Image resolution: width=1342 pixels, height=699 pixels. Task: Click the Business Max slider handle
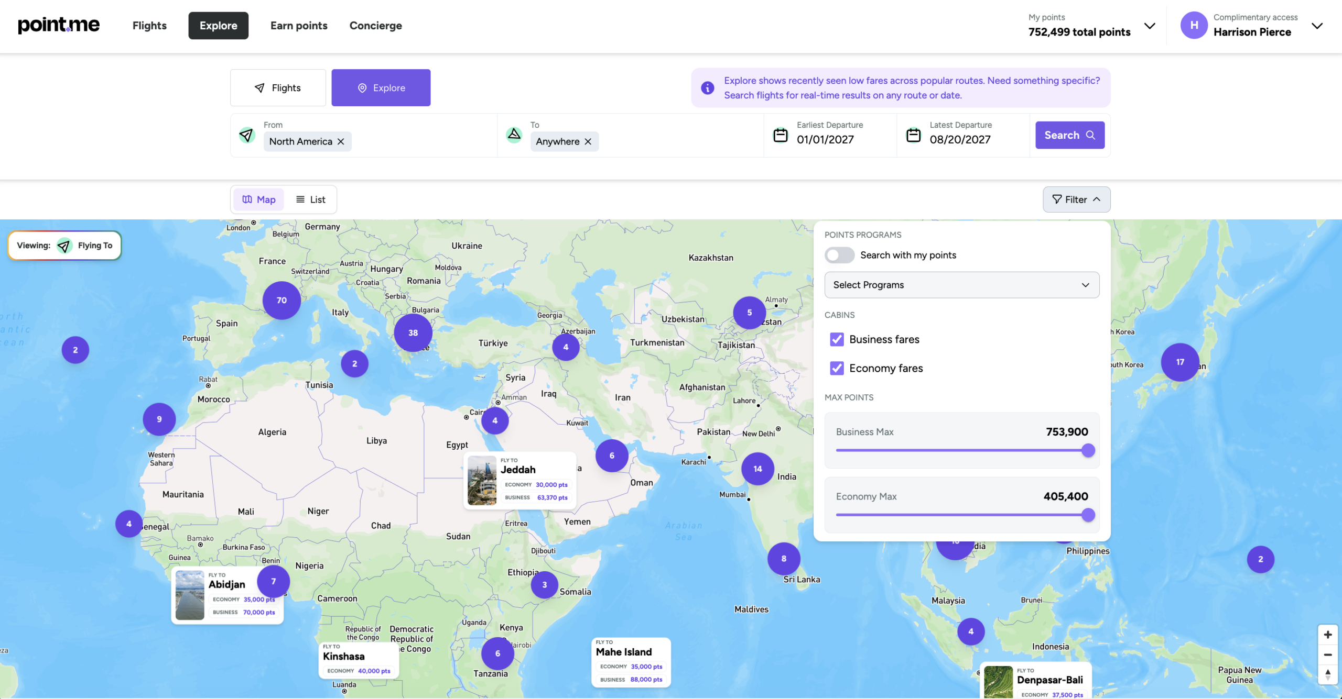click(x=1088, y=450)
